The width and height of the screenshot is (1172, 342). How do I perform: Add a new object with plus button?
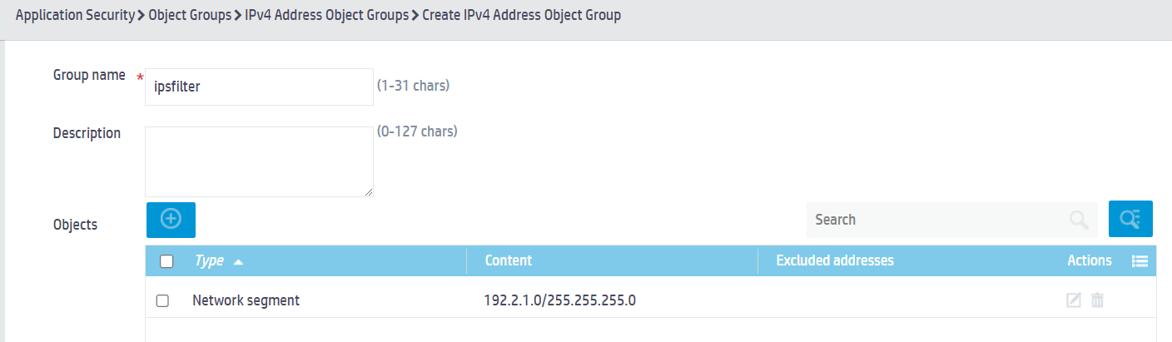pyautogui.click(x=171, y=220)
